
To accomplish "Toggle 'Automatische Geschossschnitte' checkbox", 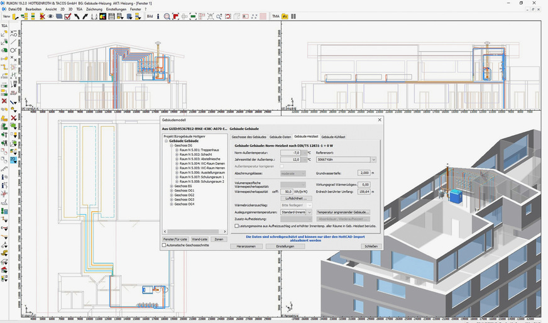I will point(164,246).
